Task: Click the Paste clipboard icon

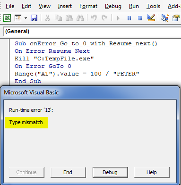Action: 69,18
